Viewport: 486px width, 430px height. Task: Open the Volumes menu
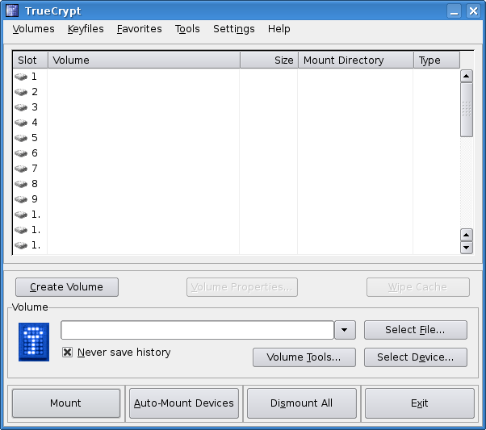tap(33, 29)
